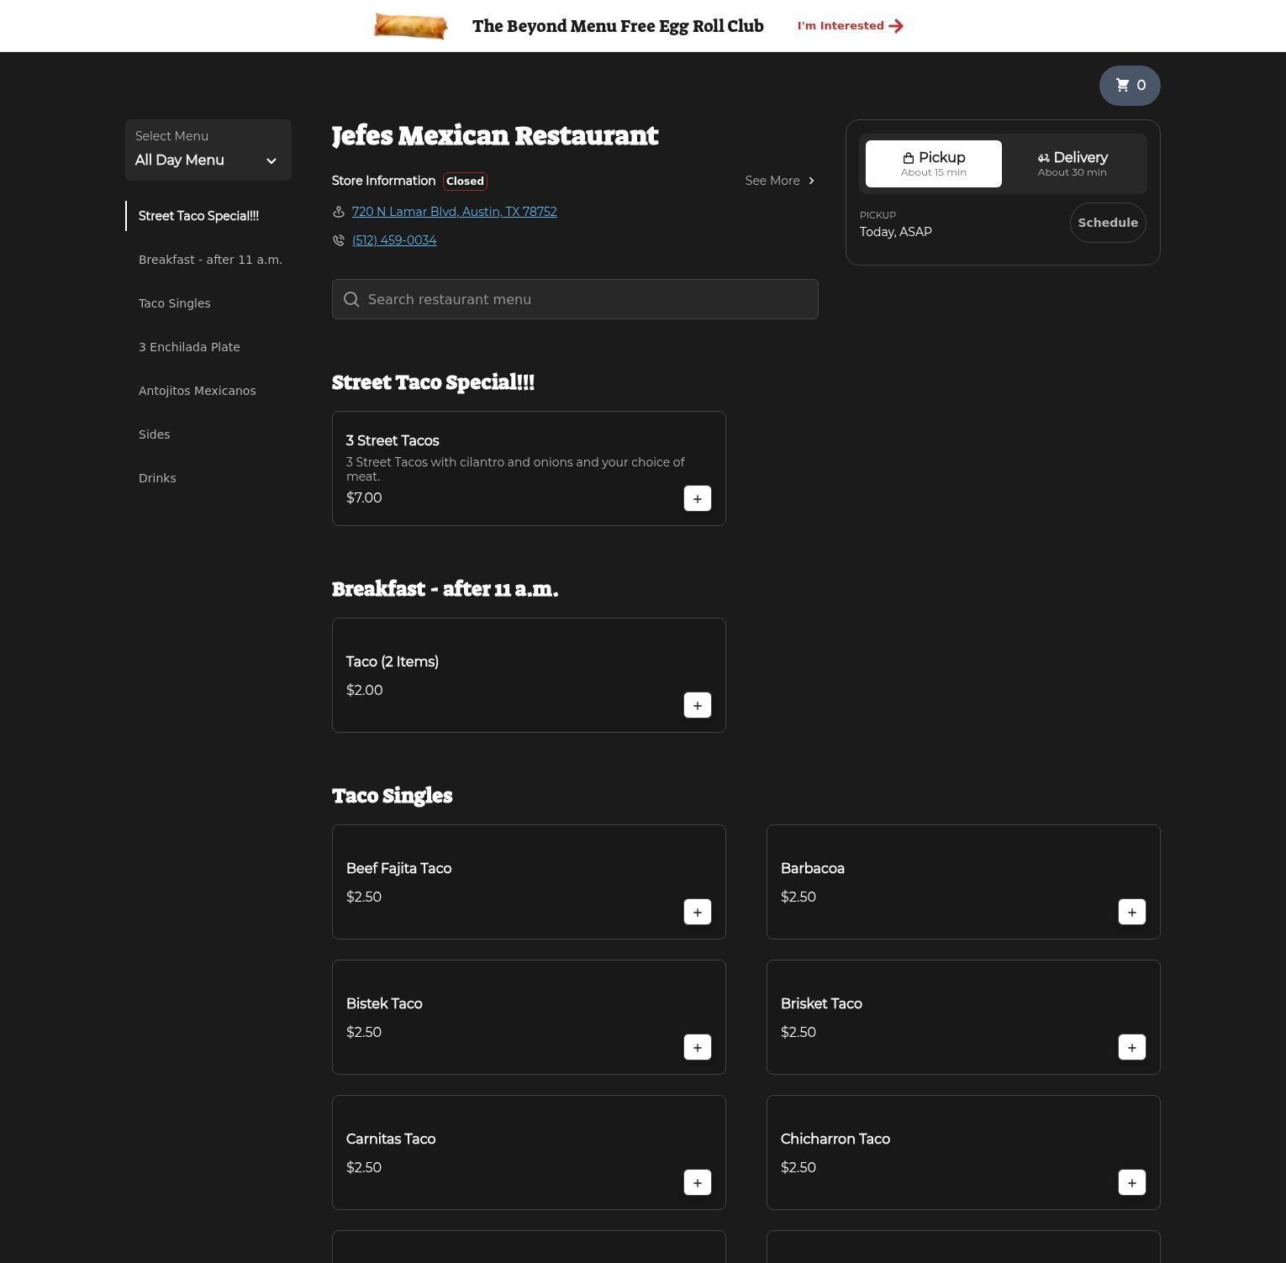Image resolution: width=1286 pixels, height=1263 pixels.
Task: Switch order type to Pickup
Action: (x=933, y=164)
